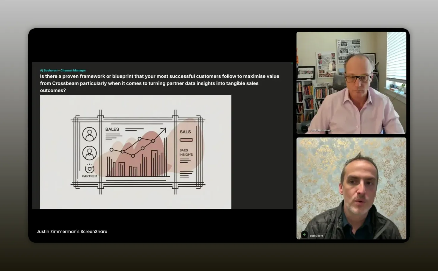Click the green dot at the slide's top-right

[x=291, y=63]
